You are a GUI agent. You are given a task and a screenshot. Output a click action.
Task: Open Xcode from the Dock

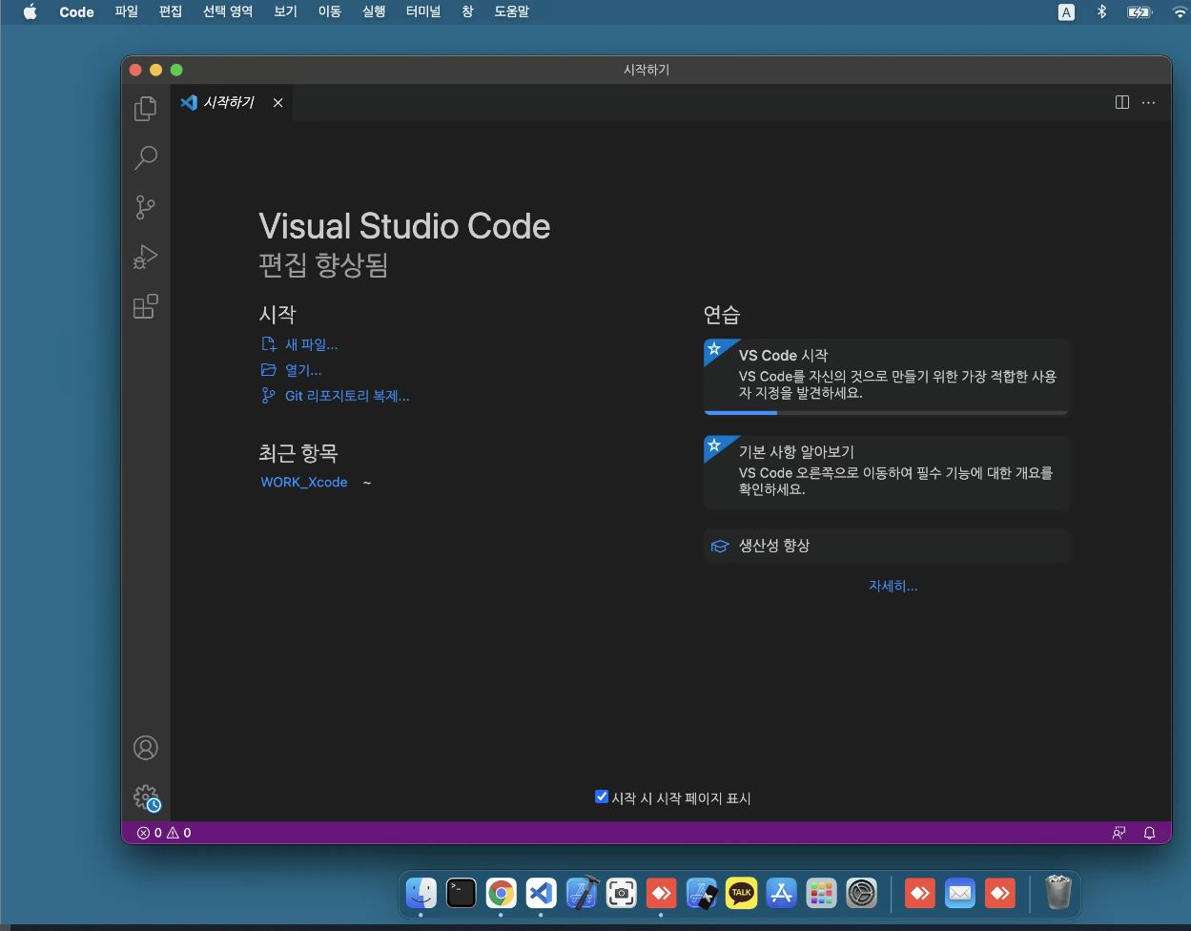coord(582,893)
